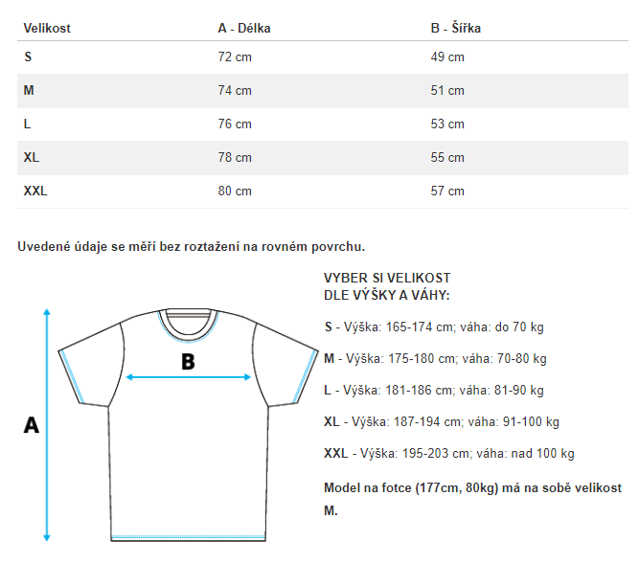Click the B - Šířka column header

456,28
